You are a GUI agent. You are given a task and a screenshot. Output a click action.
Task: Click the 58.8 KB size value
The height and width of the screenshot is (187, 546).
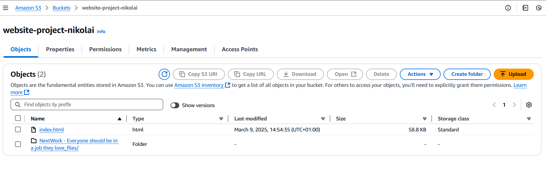pyautogui.click(x=417, y=130)
